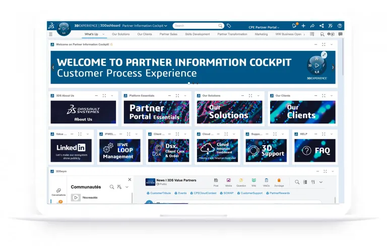This screenshot has height=246, width=387.
Task: Open the Partner Portal Essentials tile
Action: coord(157,112)
